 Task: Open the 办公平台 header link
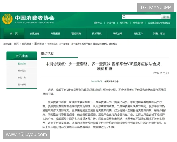tap(111, 23)
